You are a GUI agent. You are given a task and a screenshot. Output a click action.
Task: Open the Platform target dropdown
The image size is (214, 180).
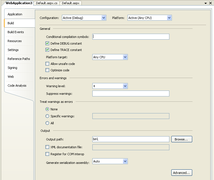pos(110,57)
